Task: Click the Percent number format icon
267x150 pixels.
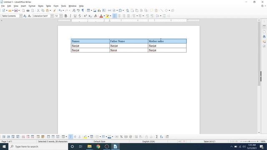Action: pyautogui.click(x=121, y=137)
